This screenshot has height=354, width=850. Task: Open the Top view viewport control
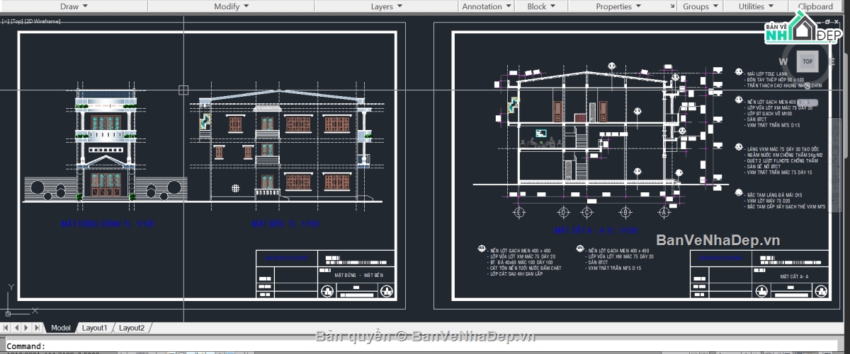pos(16,21)
